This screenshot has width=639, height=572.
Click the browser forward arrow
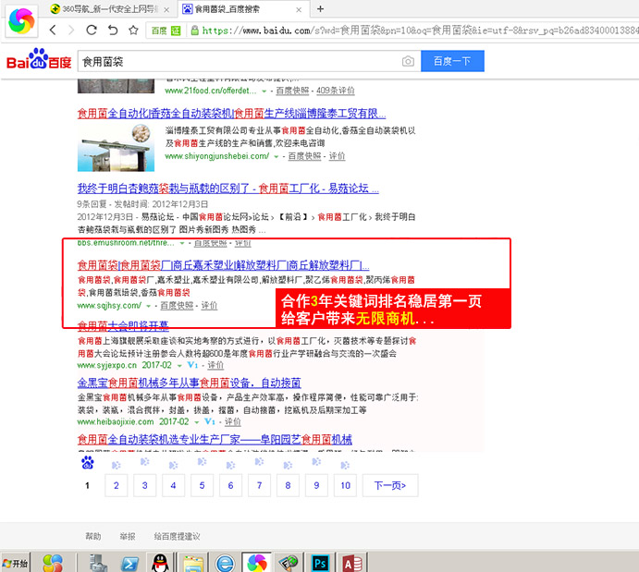[x=71, y=30]
